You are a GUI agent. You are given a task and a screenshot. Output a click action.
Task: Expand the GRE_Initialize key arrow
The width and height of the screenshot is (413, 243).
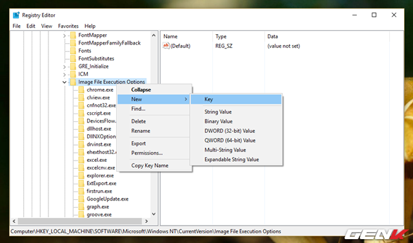(65, 66)
